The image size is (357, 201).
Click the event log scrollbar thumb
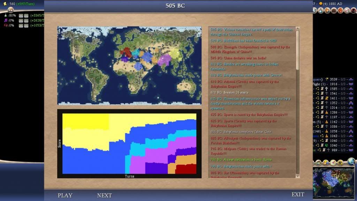pos(298,50)
